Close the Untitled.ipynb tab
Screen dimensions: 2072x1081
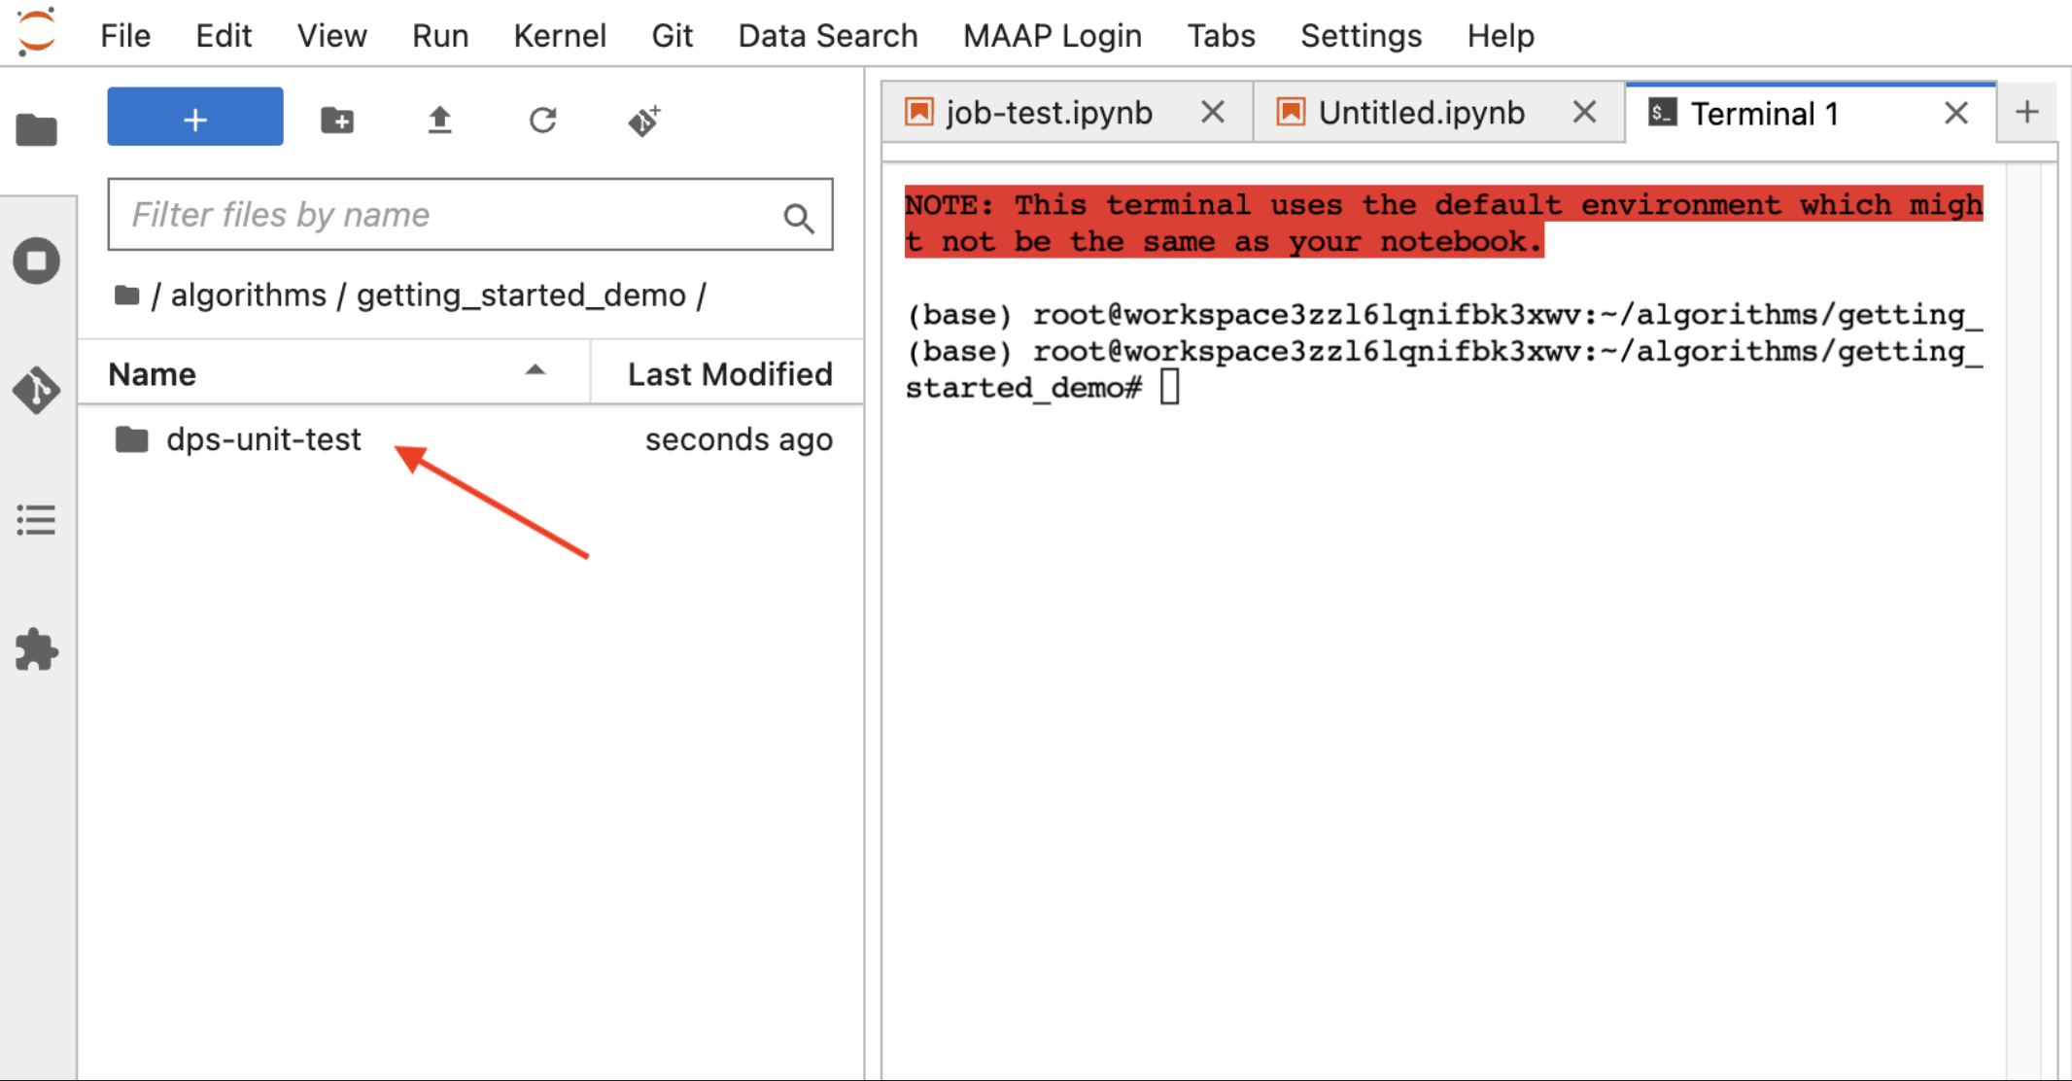coord(1584,113)
